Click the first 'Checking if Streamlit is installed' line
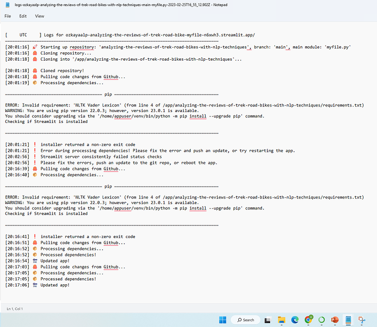Viewport: 377px width, 327px height. click(46, 121)
